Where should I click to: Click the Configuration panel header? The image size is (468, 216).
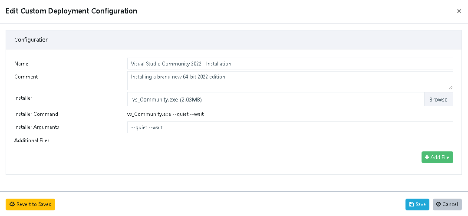click(x=234, y=39)
